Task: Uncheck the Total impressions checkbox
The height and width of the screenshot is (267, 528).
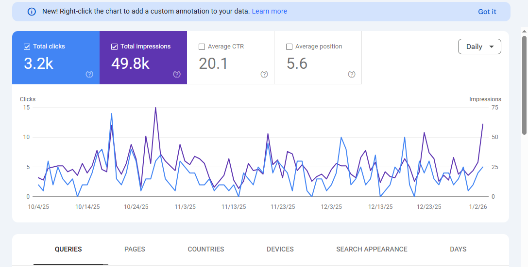Action: pyautogui.click(x=115, y=47)
